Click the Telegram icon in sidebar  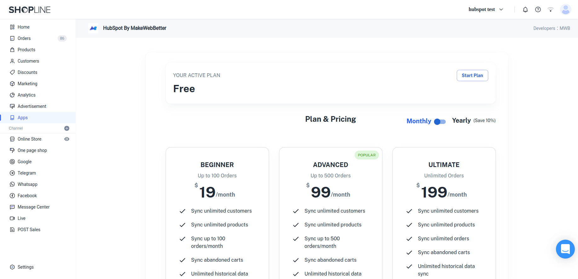(12, 173)
